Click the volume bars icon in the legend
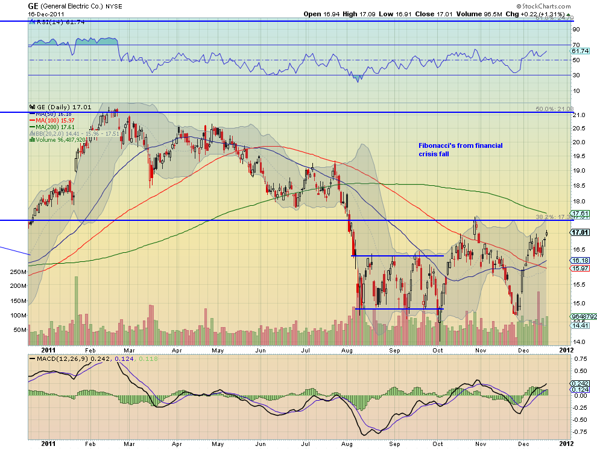The width and height of the screenshot is (597, 449). click(x=33, y=140)
